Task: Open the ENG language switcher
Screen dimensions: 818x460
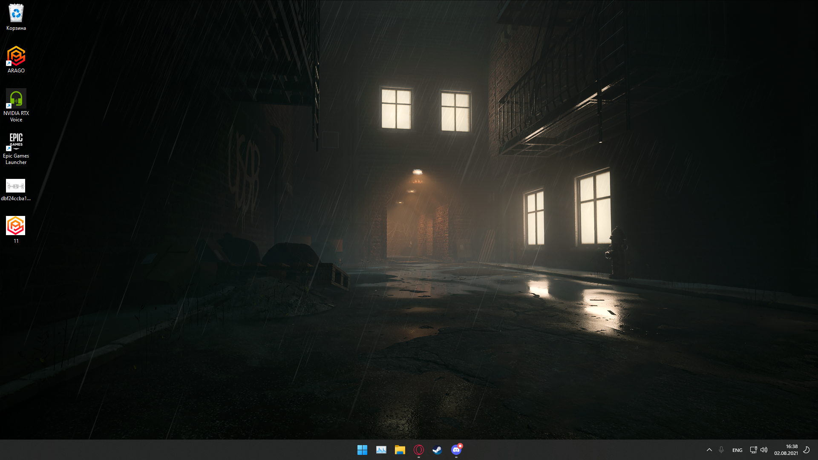Action: click(737, 450)
